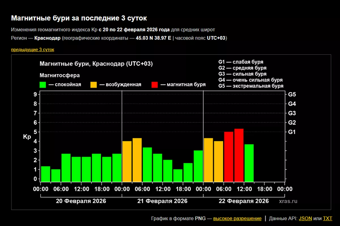Click the "22 Февраля 2026" date label
The image size is (340, 226).
click(x=244, y=201)
